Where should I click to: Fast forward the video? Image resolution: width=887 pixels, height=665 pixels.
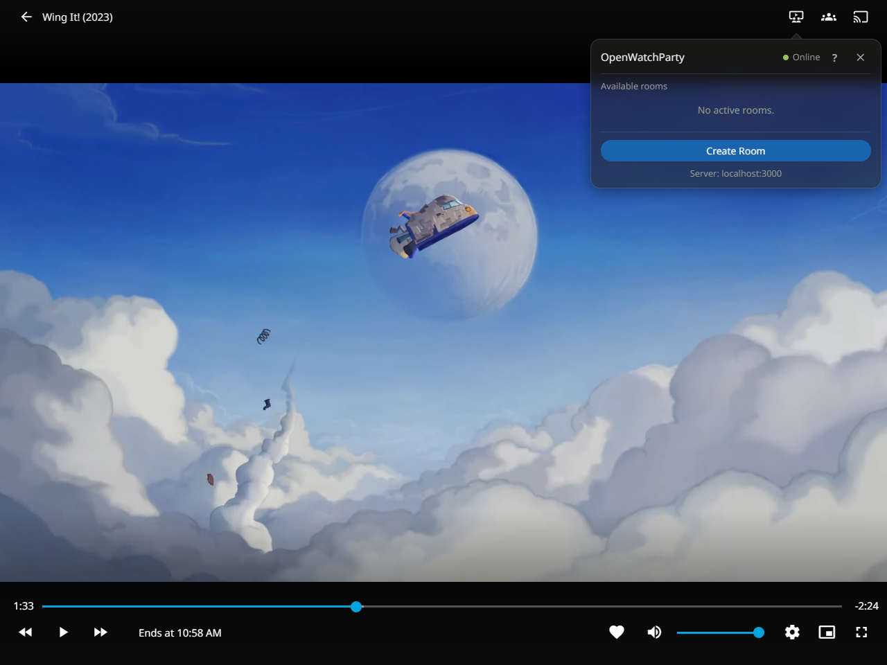pos(100,632)
